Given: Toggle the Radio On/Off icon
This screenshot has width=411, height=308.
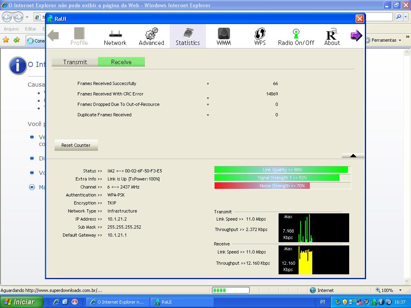Looking at the screenshot, I should tap(296, 36).
